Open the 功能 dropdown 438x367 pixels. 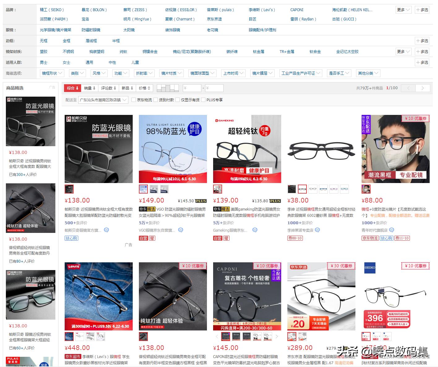pos(120,73)
